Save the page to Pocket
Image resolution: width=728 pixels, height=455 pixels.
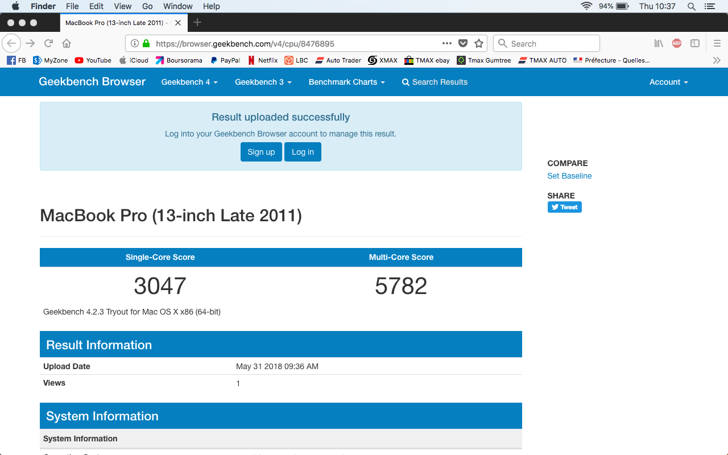point(463,43)
